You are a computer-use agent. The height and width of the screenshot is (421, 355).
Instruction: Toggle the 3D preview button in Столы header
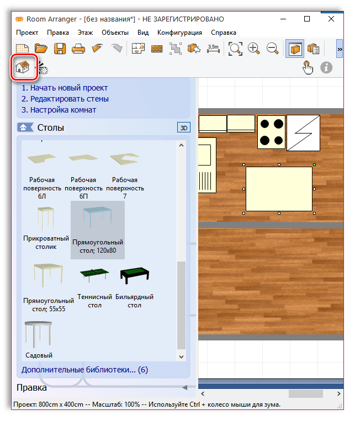tap(183, 128)
